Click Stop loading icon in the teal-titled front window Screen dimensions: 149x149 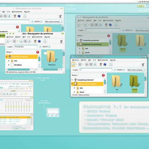[x=91, y=64]
